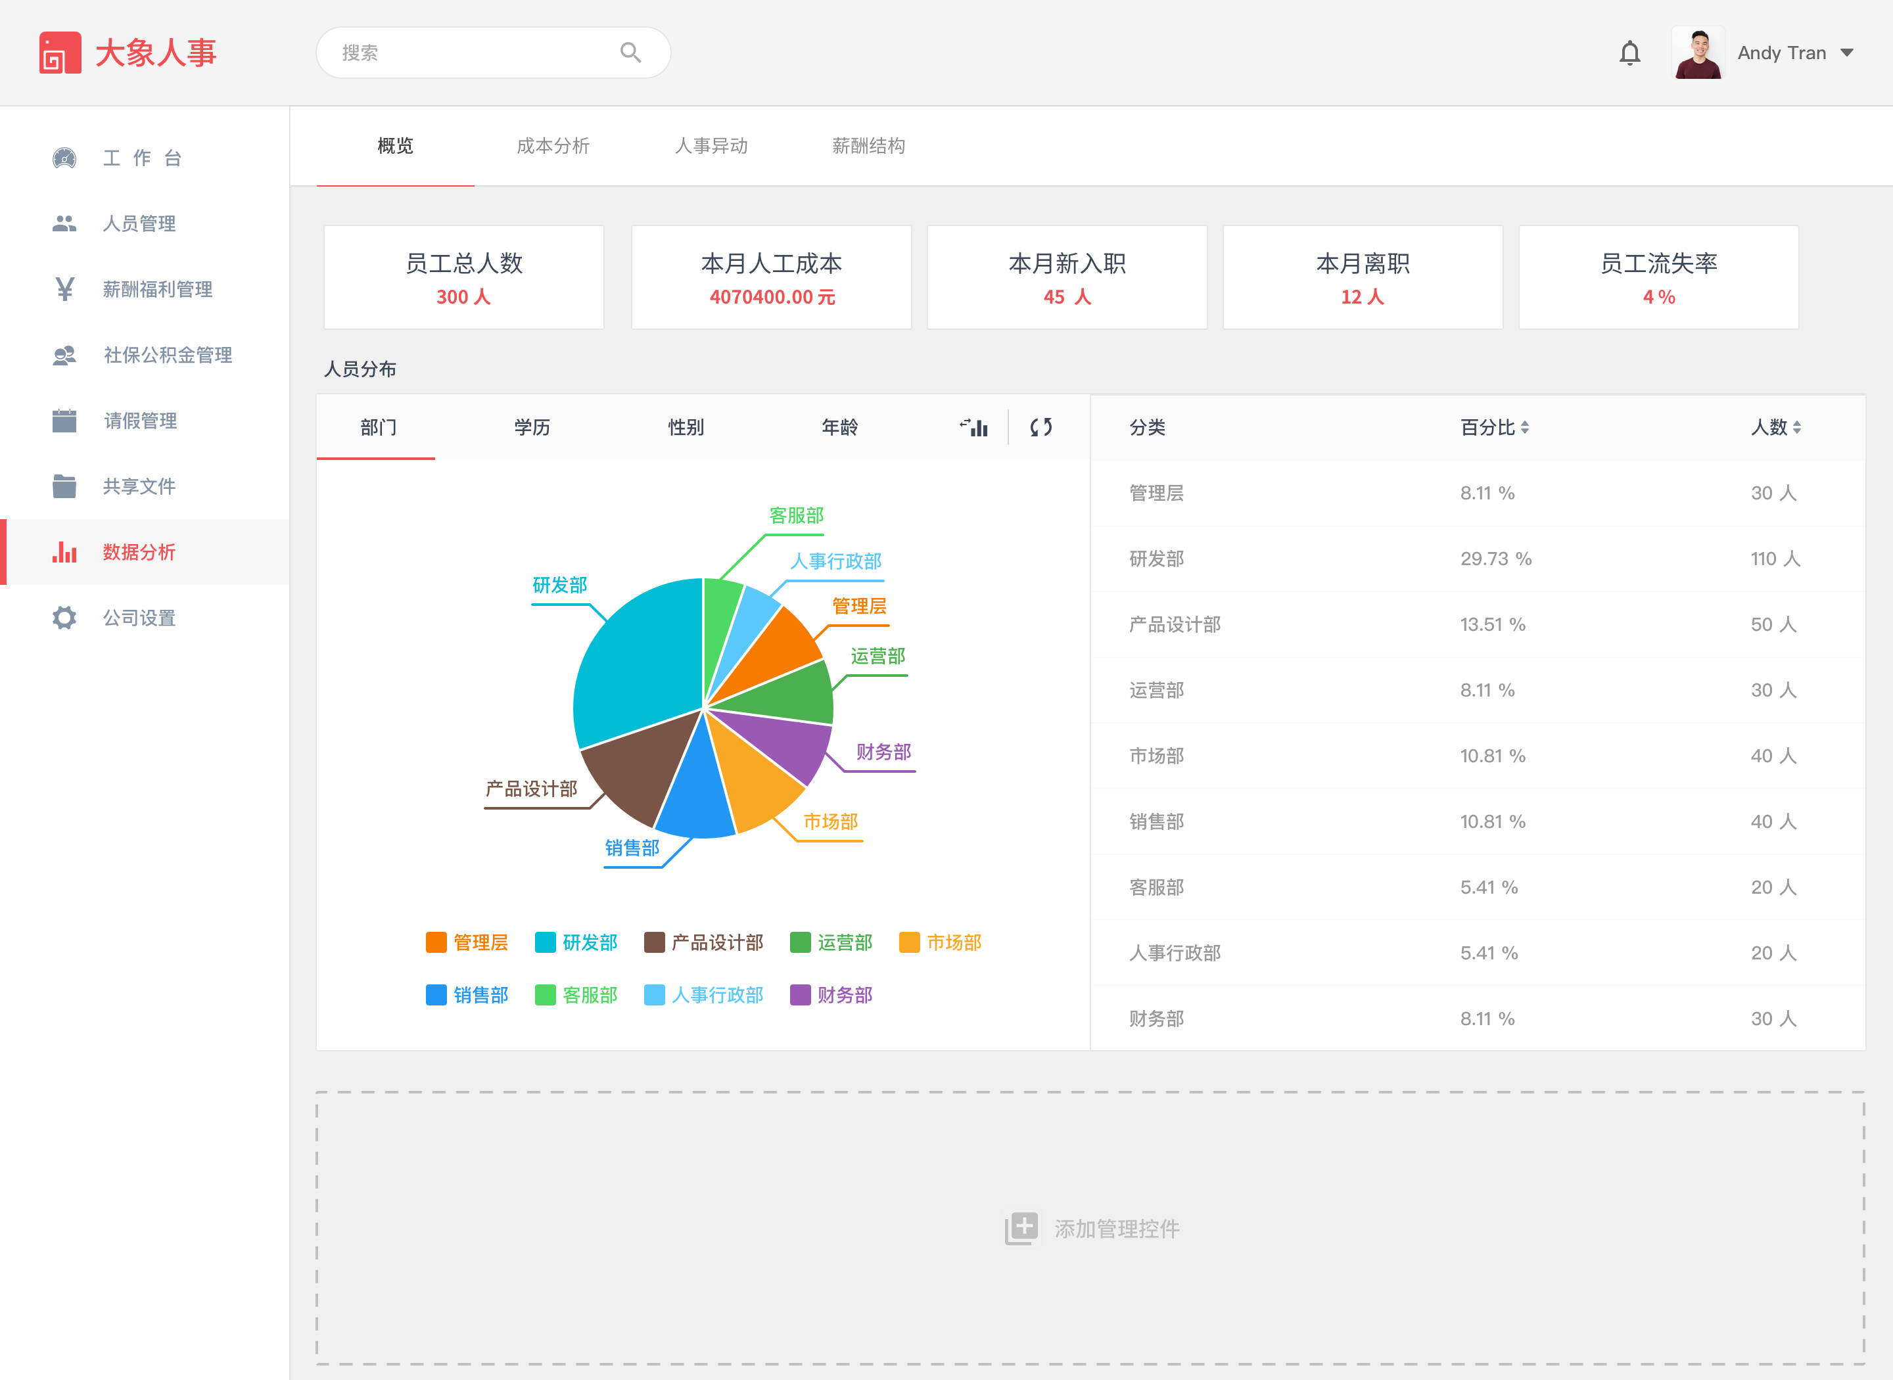Viewport: 1893px width, 1380px height.
Task: Click the 薪酬福利管理 yen icon
Action: click(64, 289)
